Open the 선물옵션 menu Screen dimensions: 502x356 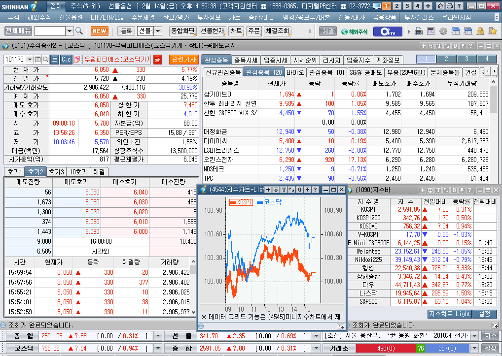tap(71, 17)
